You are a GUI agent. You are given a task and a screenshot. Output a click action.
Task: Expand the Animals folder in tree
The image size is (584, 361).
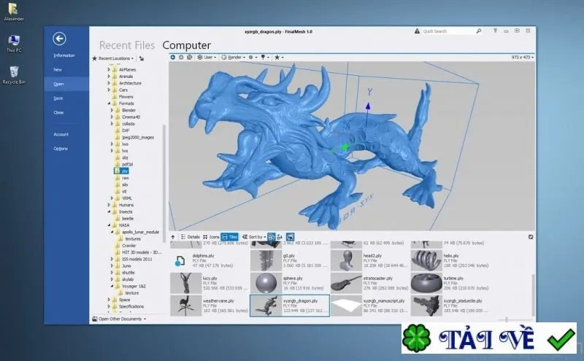click(109, 77)
